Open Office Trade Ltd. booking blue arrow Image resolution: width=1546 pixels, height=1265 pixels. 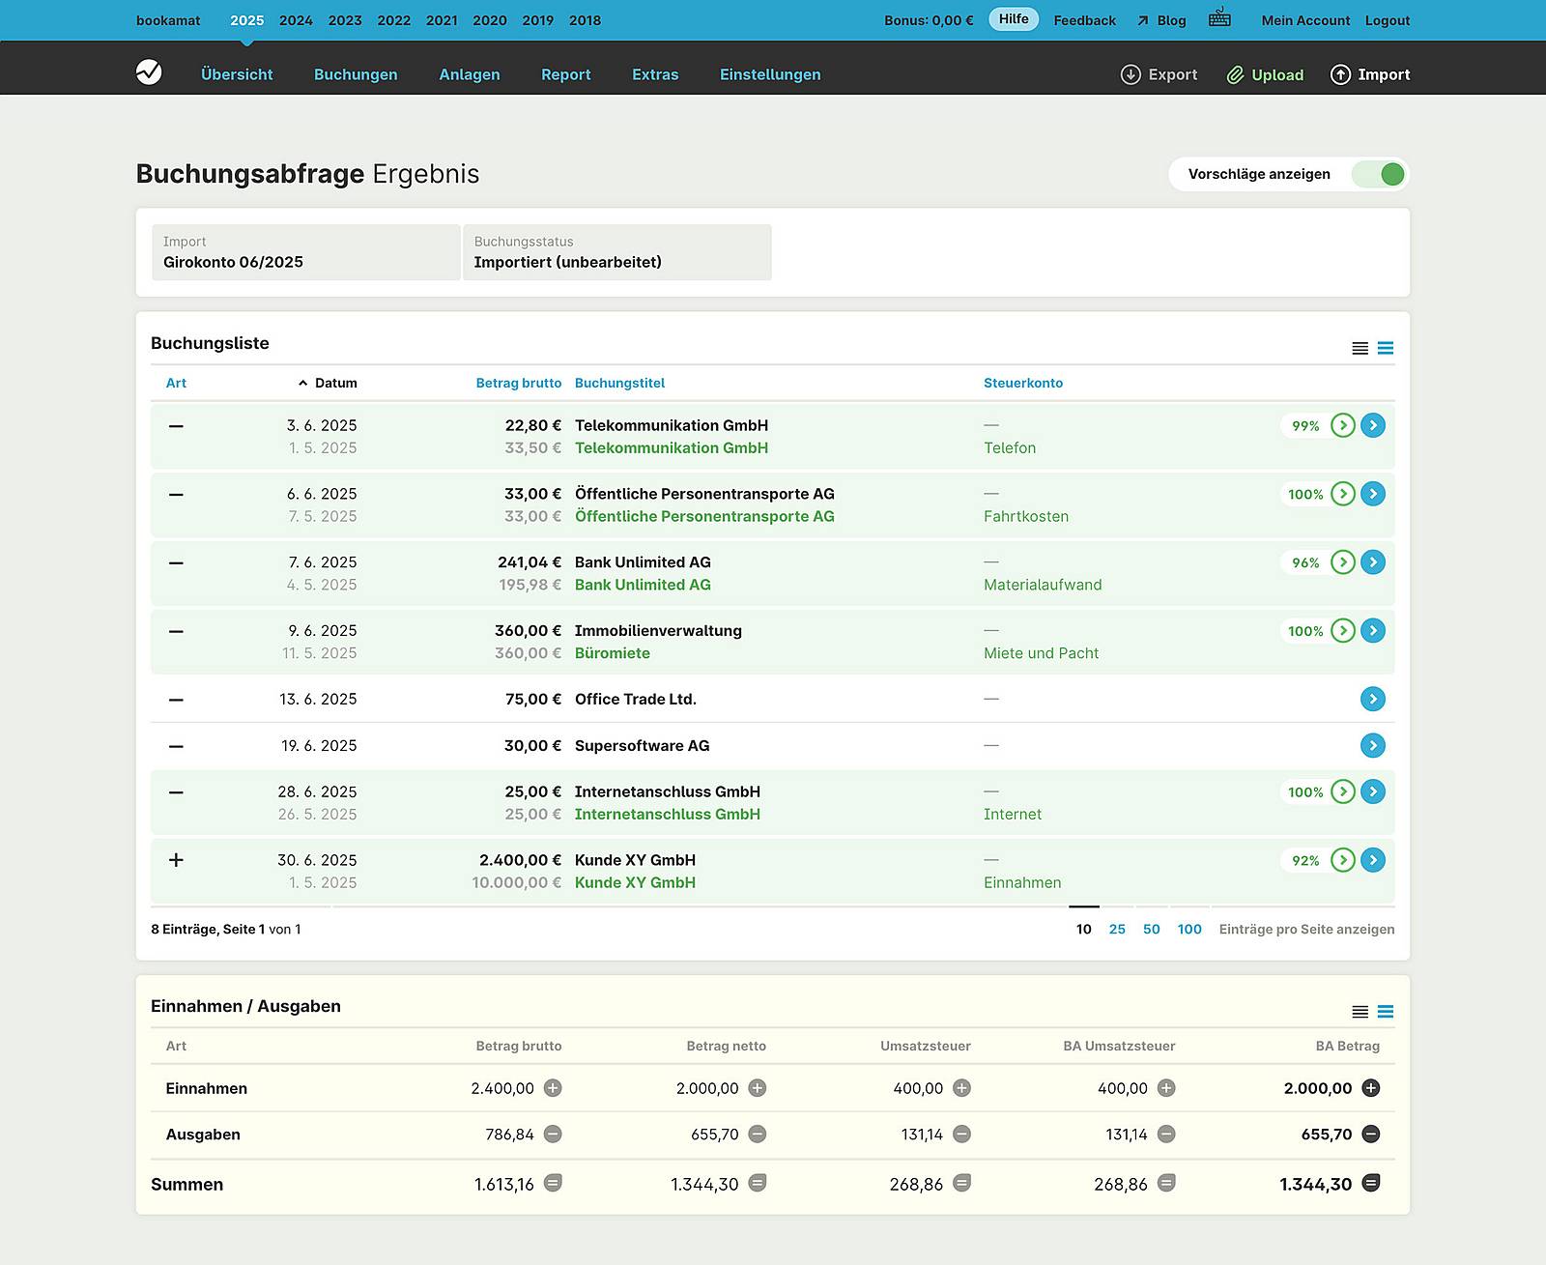tap(1373, 699)
